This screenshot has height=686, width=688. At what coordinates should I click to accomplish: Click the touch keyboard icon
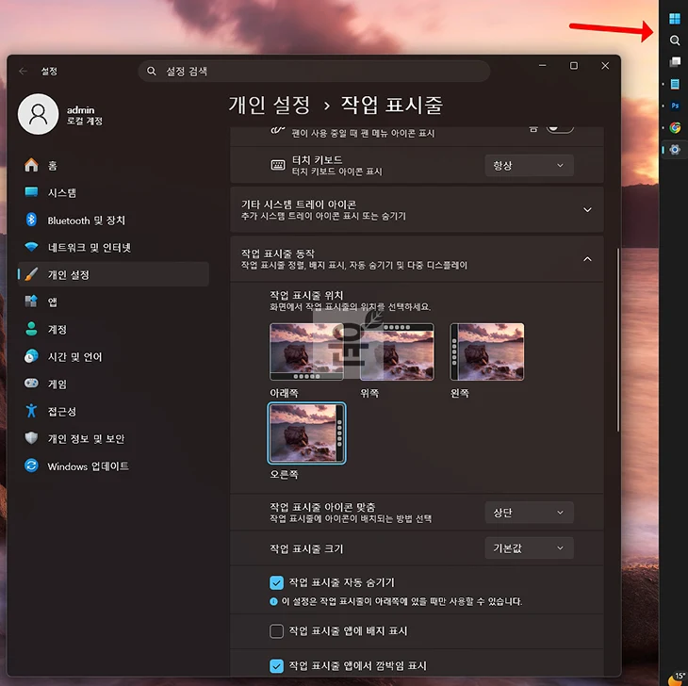point(278,165)
